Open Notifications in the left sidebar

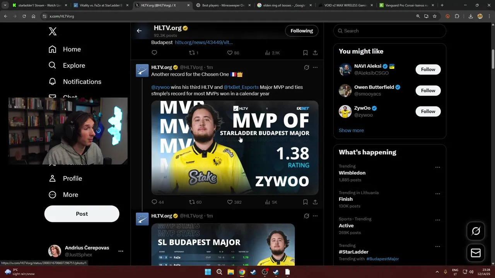pyautogui.click(x=75, y=81)
